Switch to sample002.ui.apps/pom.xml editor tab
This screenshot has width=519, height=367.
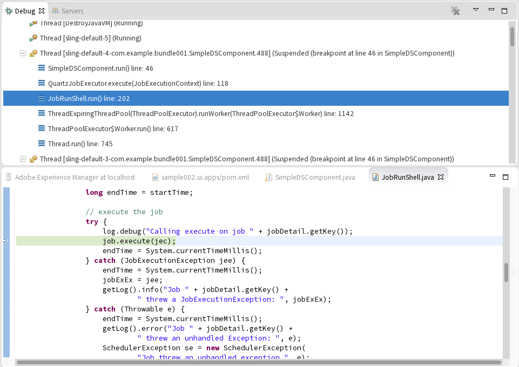coord(205,177)
